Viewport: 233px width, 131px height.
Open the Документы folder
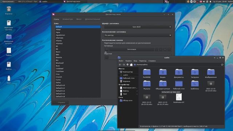(179, 74)
